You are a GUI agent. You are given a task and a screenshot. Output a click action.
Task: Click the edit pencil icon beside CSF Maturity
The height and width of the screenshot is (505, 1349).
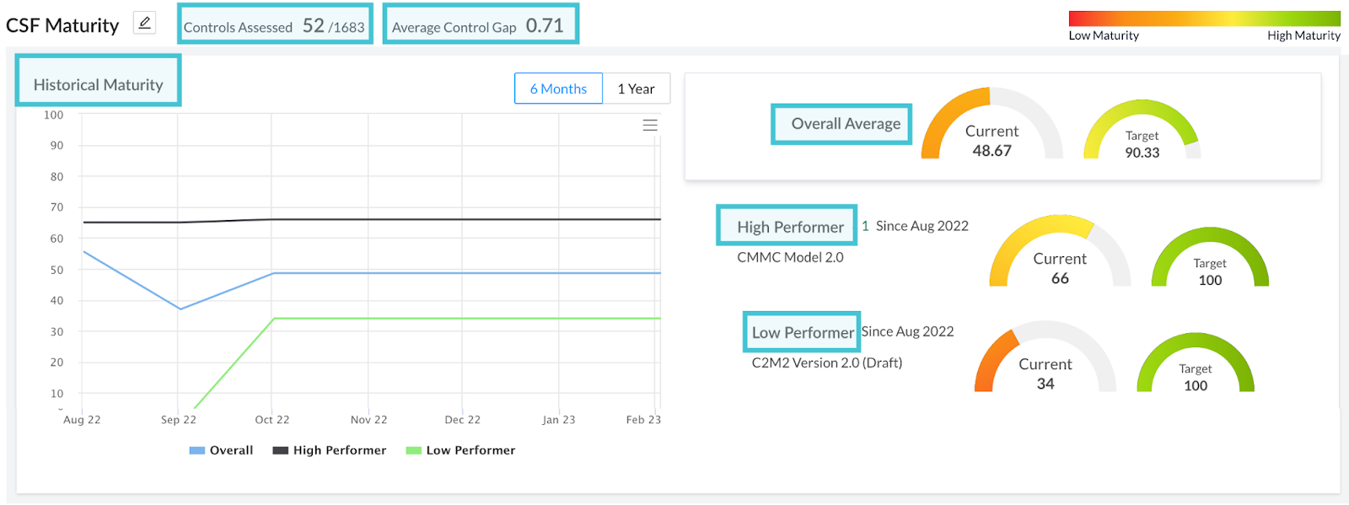[145, 24]
